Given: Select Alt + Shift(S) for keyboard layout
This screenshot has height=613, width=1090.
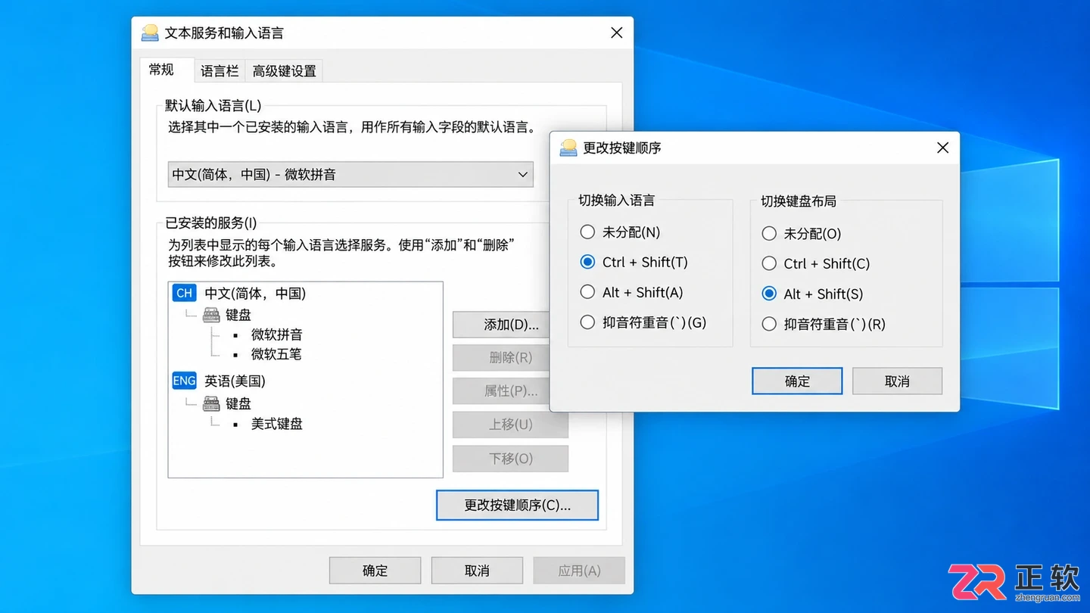Looking at the screenshot, I should (769, 294).
